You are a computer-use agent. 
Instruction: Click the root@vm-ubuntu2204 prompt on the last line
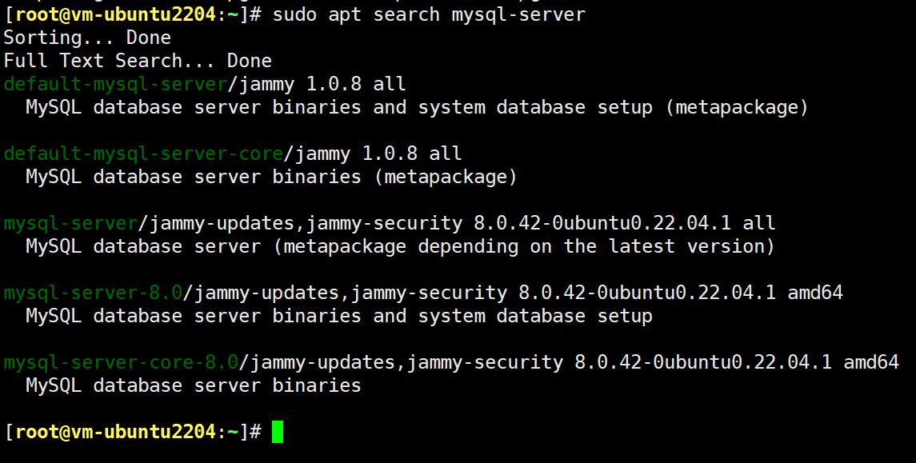115,432
